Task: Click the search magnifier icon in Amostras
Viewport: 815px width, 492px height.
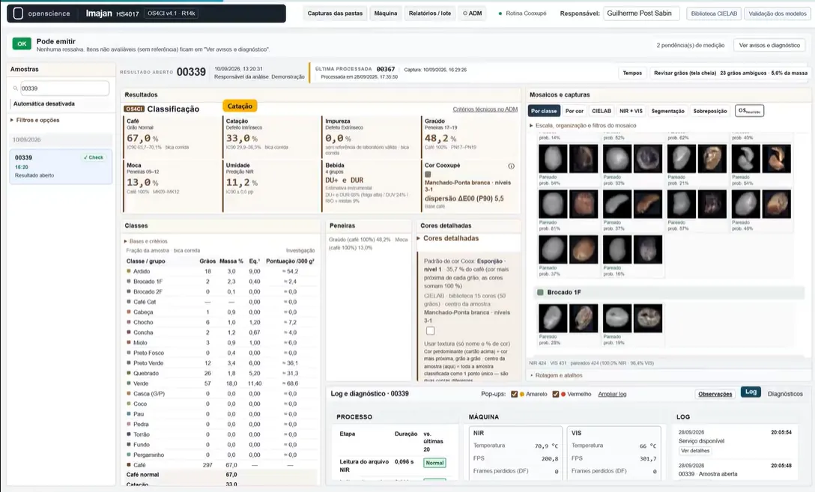Action: (16, 88)
